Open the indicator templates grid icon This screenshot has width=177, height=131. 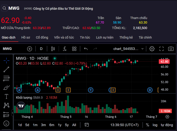click(74, 49)
